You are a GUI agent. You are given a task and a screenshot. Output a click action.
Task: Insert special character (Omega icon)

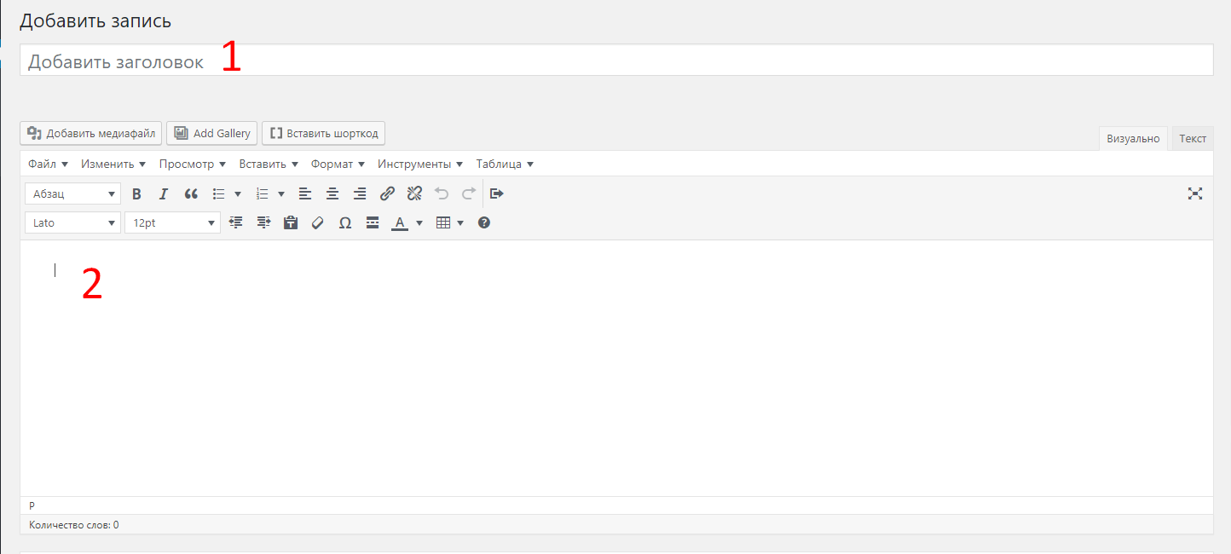tap(345, 223)
